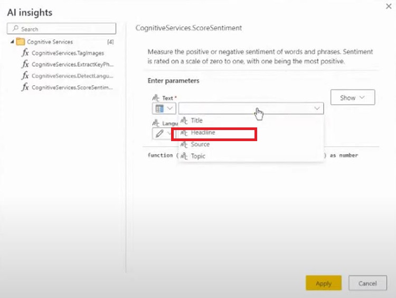Click fx icon beside ScoreSentim

pyautogui.click(x=25, y=87)
